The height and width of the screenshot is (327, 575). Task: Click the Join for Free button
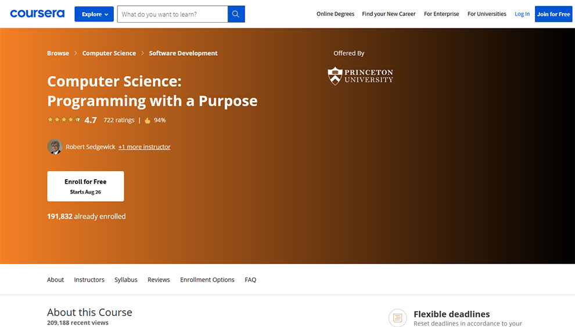pyautogui.click(x=554, y=14)
